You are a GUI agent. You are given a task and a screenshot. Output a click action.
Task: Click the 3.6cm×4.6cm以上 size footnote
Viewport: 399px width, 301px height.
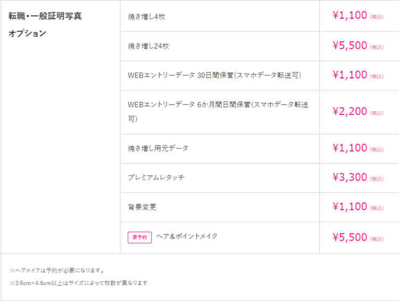pyautogui.click(x=79, y=283)
